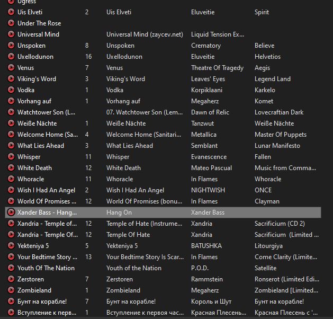
Task: Click the play icon for Zerstoren
Action: click(11, 279)
